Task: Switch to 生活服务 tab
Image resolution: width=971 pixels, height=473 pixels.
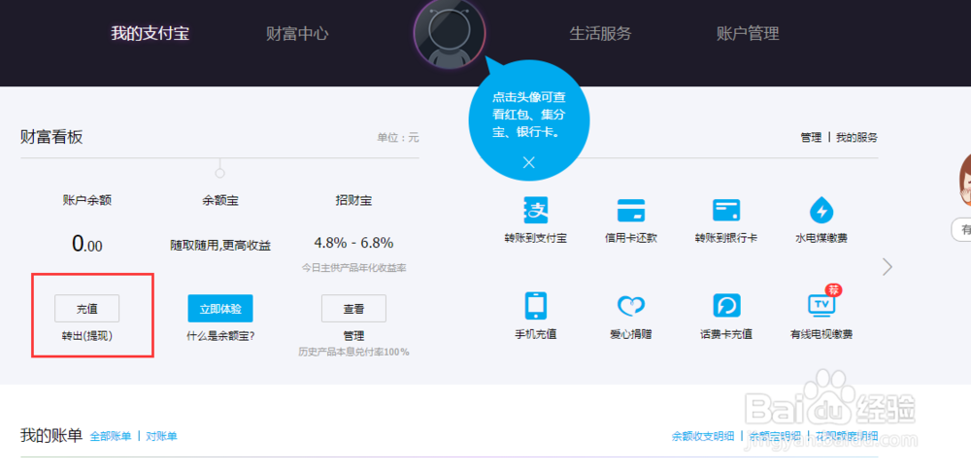Action: coord(600,33)
